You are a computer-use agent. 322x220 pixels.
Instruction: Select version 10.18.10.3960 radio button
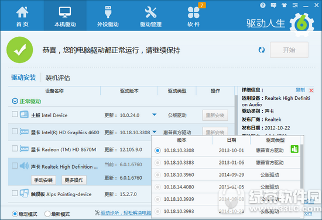(x=157, y=174)
